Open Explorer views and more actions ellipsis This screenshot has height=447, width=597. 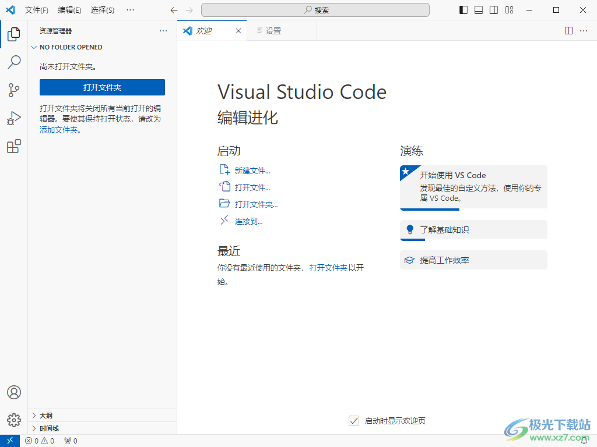163,31
